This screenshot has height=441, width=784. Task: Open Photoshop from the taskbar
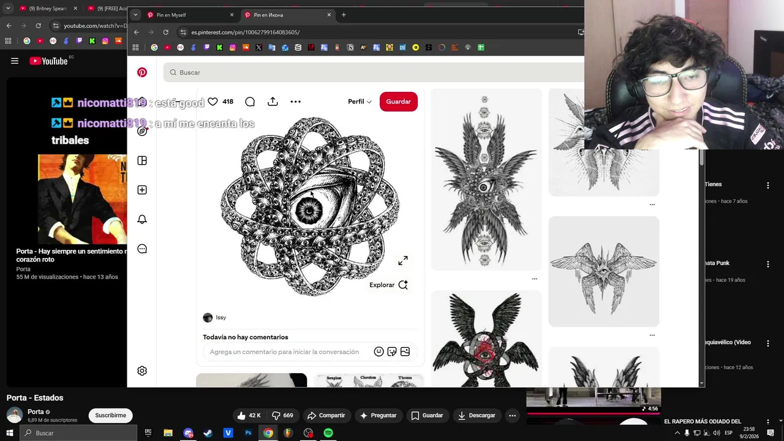coord(248,433)
